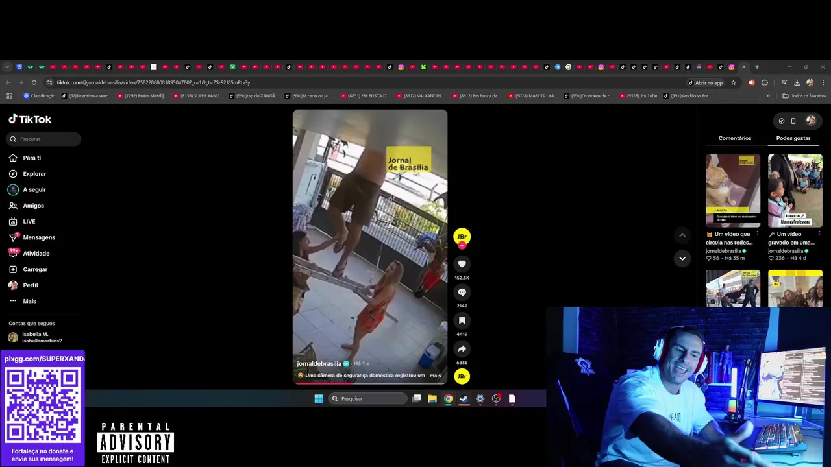Open the Chrome apps grid icon
Viewport: 831px width, 467px height.
pyautogui.click(x=9, y=96)
